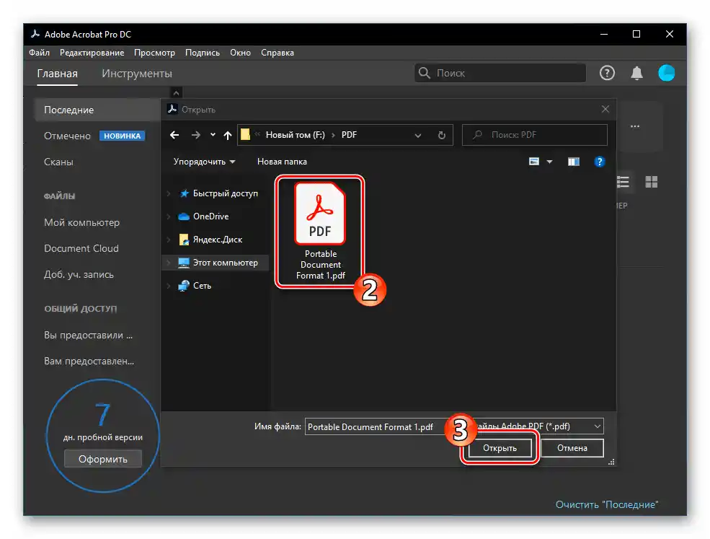This screenshot has width=710, height=539.
Task: Change the file view mode icon
Action: coord(534,162)
